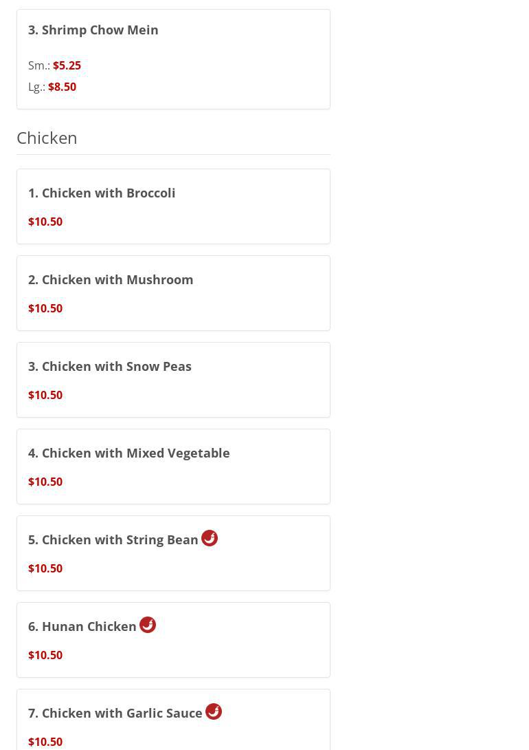Click the Chicken with Mushroom $10.50 price
529x750 pixels.
tap(45, 308)
